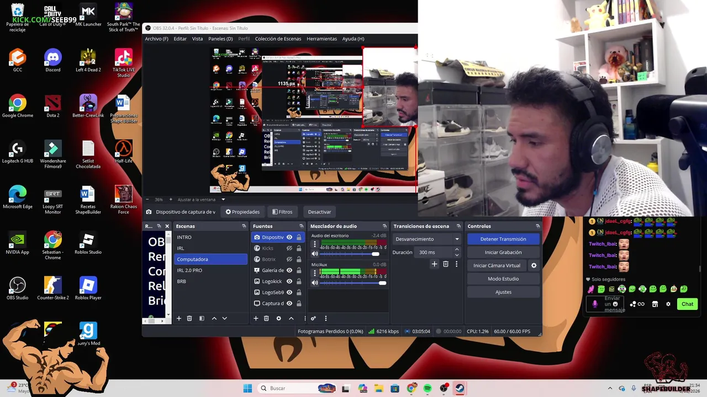707x397 pixels.
Task: Open transition properties three-dot menu
Action: (456, 264)
